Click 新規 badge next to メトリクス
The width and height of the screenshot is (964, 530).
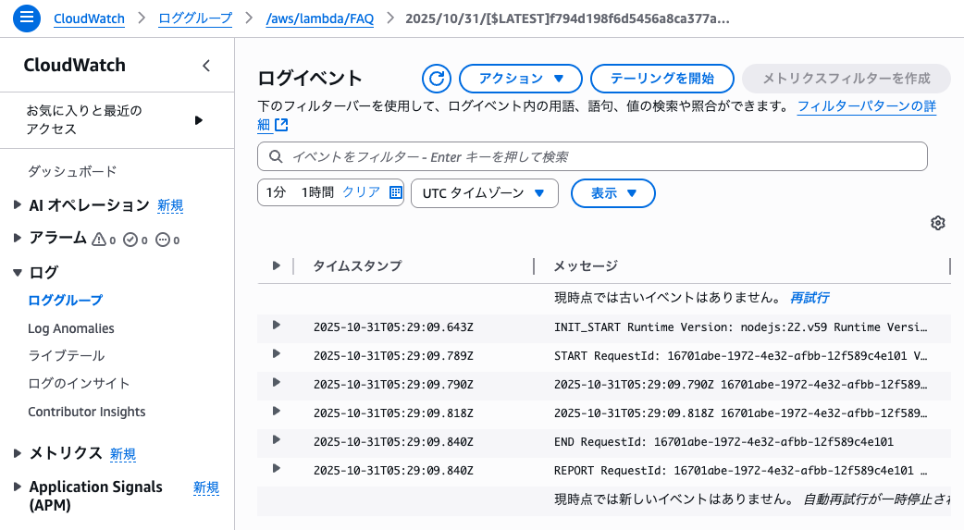click(123, 454)
